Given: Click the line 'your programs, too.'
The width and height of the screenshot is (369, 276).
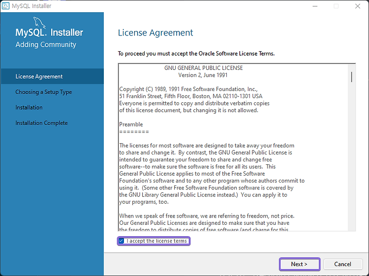Looking at the screenshot, I should tap(144, 202).
